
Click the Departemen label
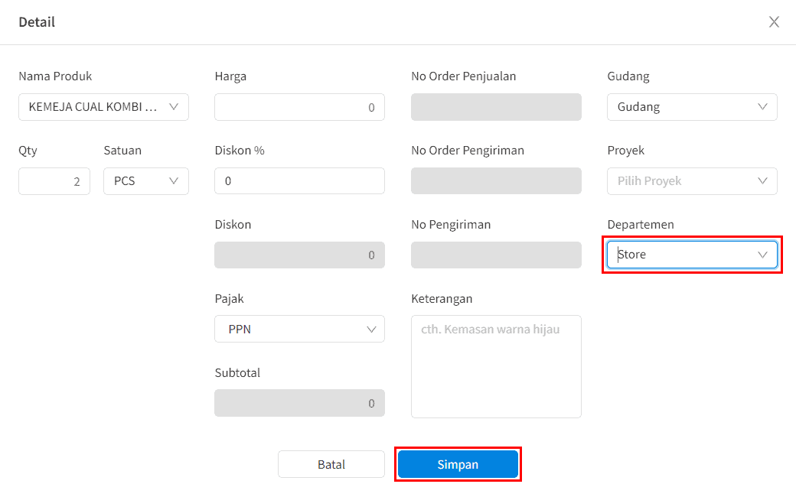click(641, 225)
